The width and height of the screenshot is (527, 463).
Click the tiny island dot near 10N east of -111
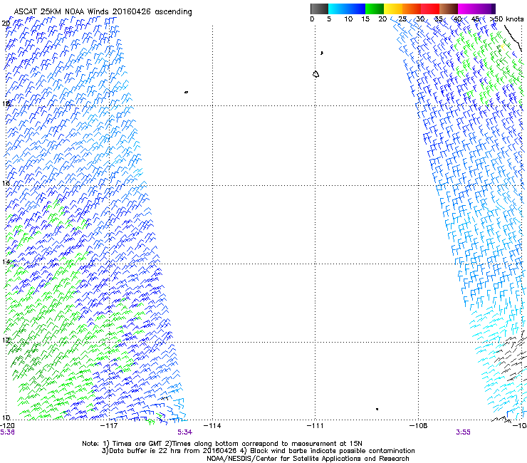377,409
